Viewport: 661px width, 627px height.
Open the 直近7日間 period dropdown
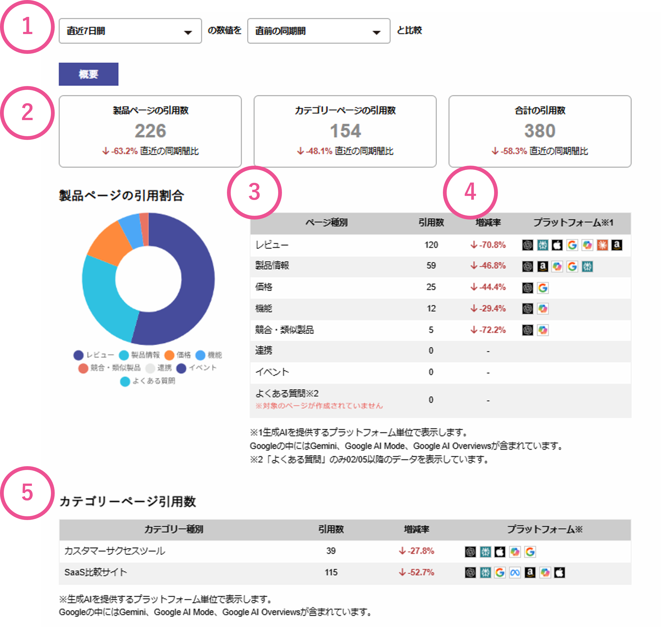pyautogui.click(x=130, y=31)
